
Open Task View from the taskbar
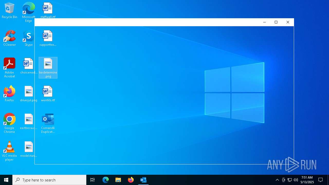pos(93,180)
